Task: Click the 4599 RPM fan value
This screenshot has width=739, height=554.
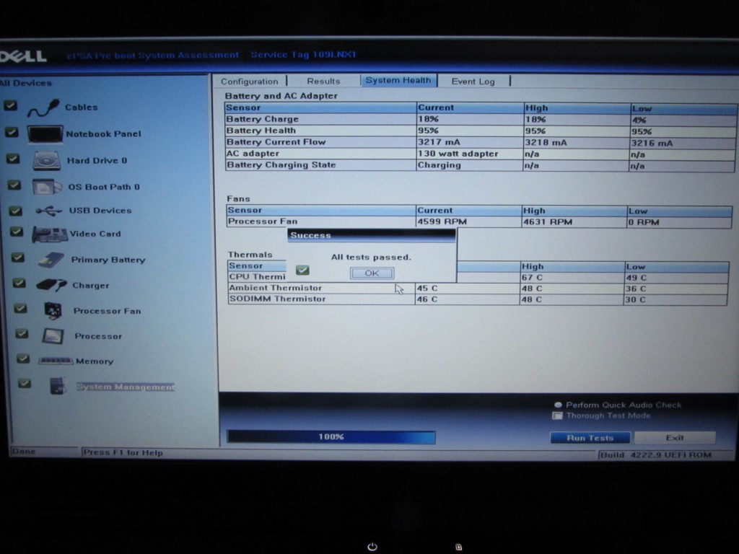Action: point(442,222)
